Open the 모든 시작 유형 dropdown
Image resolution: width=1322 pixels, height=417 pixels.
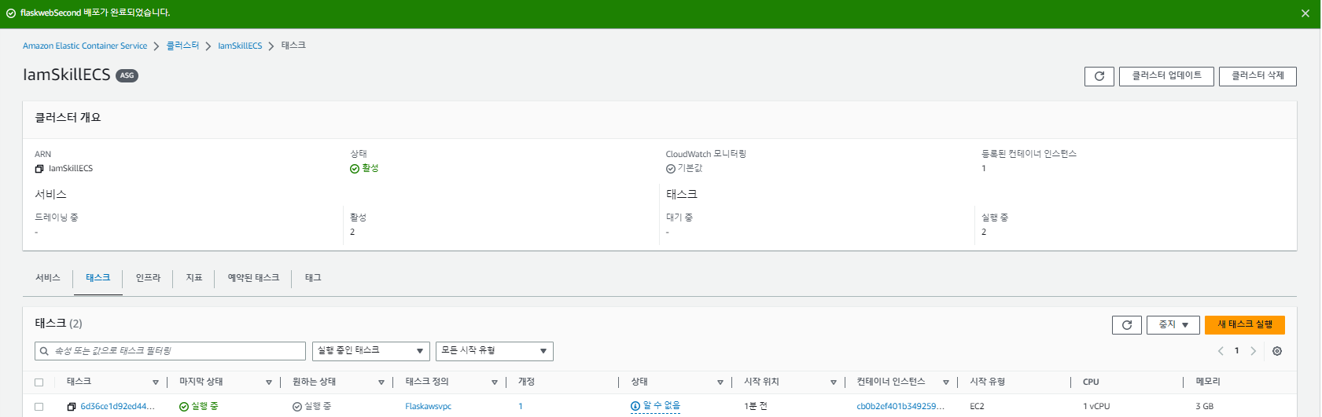495,351
